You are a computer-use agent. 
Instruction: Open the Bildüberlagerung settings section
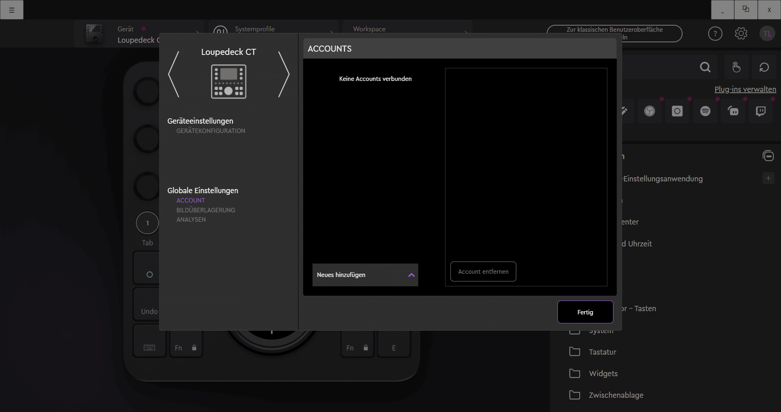205,210
